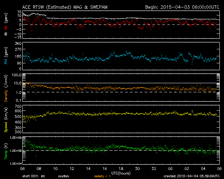Click the "1.0E+05" tick on the Temp axis
The image size is (224, 179).
tap(16, 151)
